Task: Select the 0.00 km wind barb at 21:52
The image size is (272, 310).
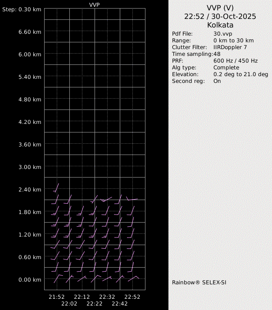Action: point(57,278)
